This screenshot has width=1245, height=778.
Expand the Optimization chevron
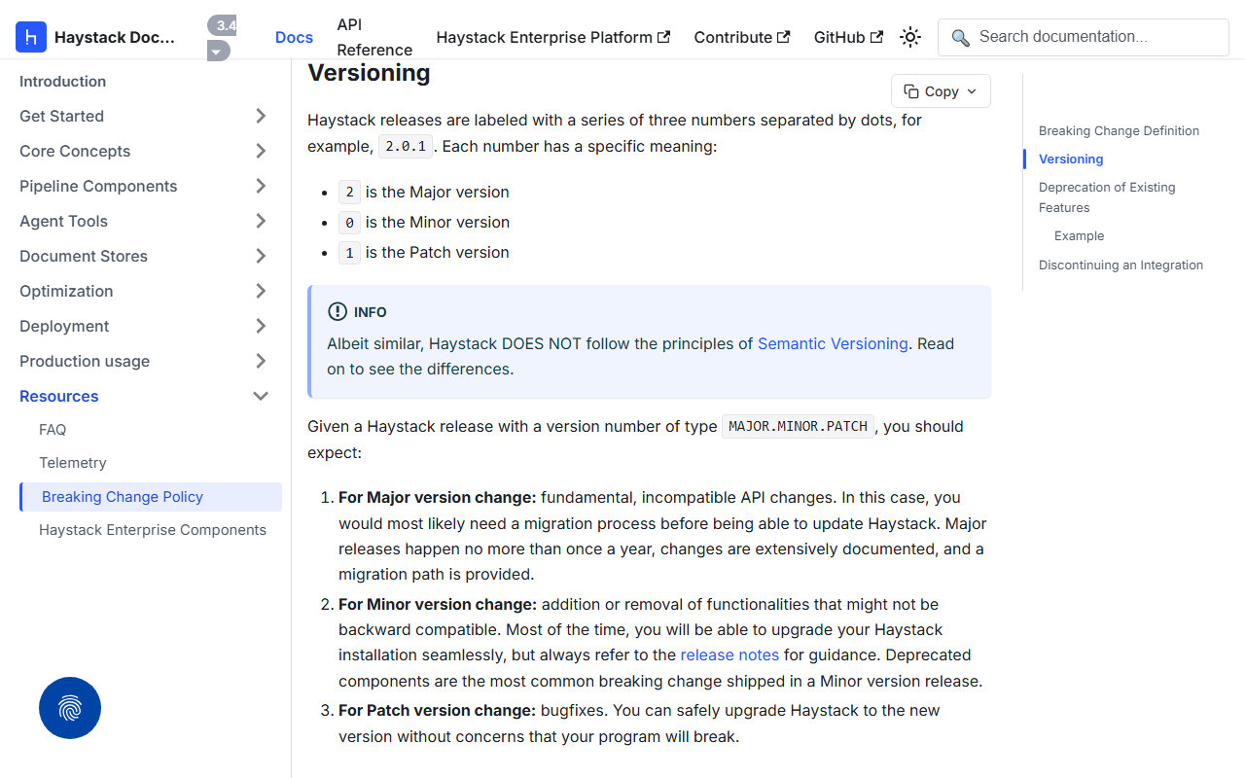point(261,291)
